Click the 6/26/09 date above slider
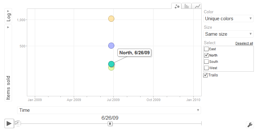Image resolution: width=257 pixels, height=132 pixels. [x=110, y=118]
